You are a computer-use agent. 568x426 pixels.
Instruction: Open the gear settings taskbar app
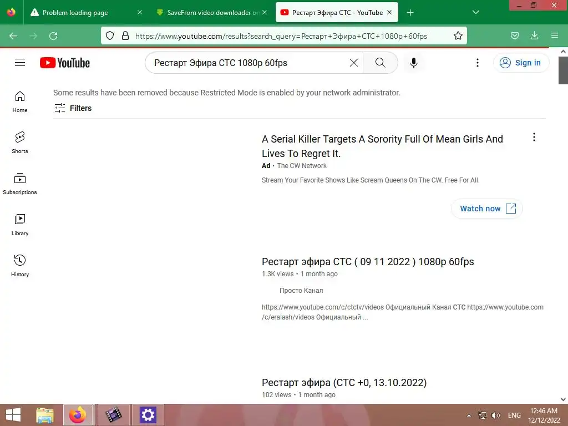148,415
